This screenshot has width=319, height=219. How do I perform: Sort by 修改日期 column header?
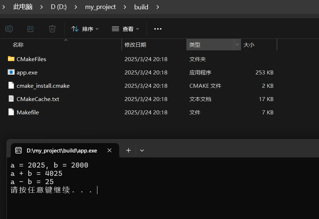pos(135,45)
